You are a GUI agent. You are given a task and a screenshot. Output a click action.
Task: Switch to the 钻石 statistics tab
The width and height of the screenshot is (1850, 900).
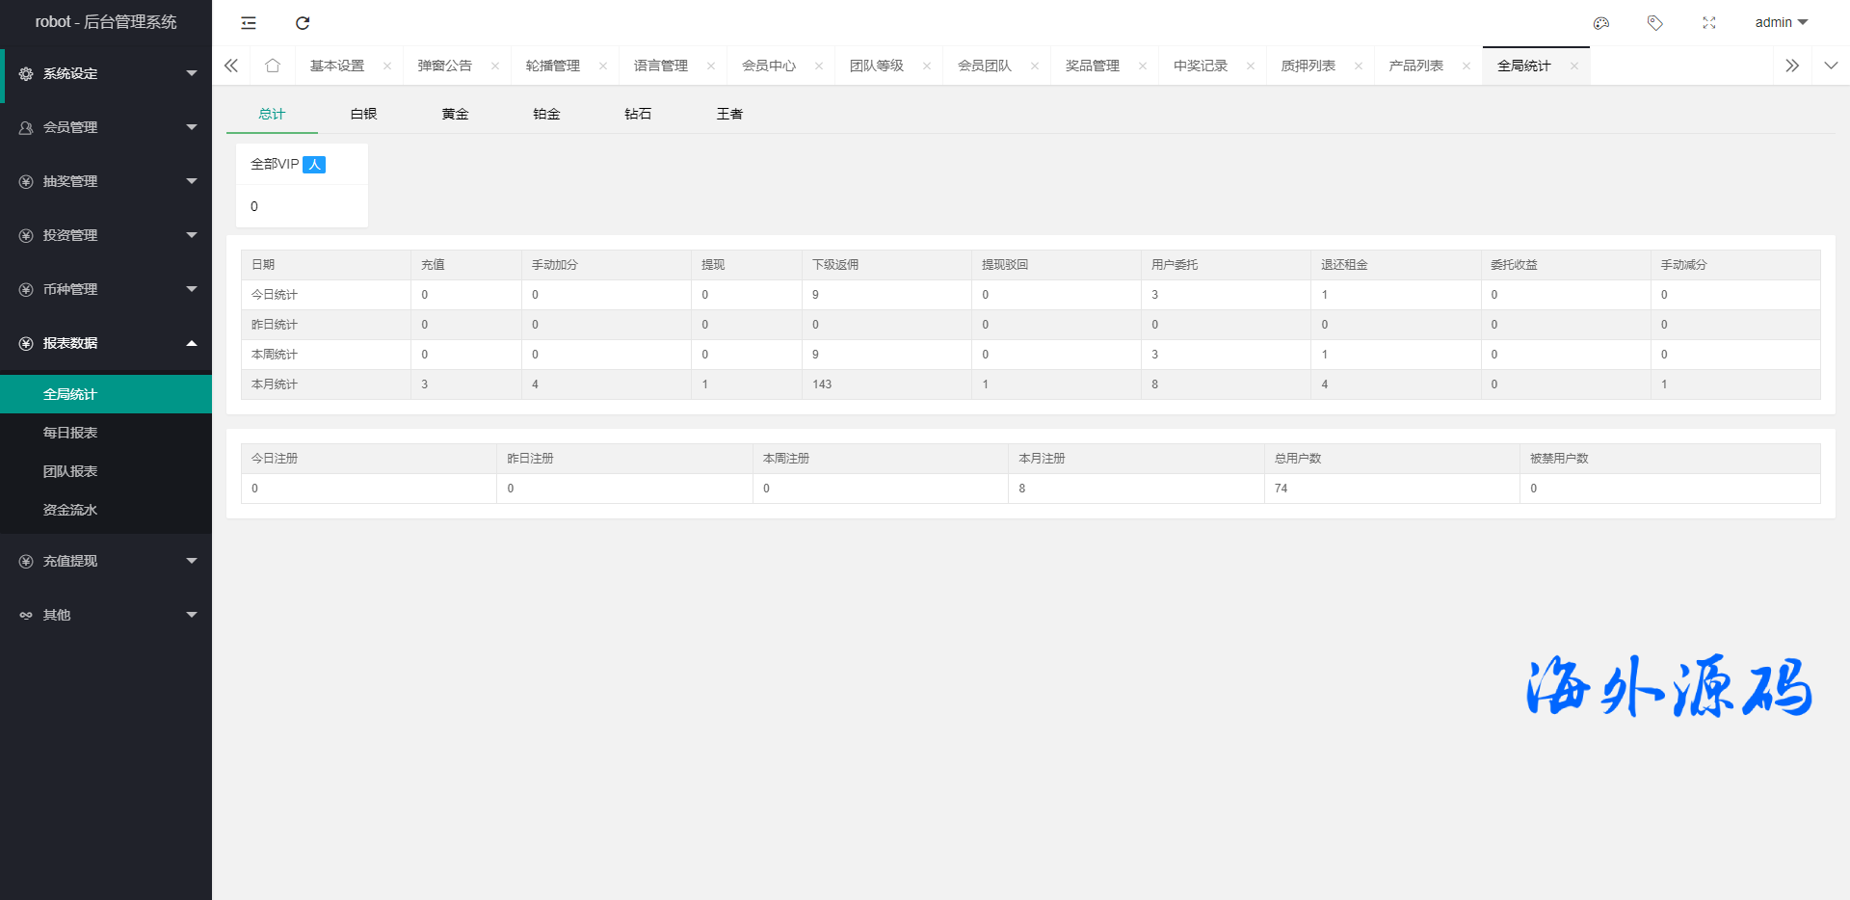[x=638, y=114]
